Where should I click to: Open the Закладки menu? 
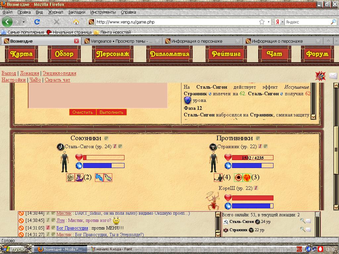77,12
